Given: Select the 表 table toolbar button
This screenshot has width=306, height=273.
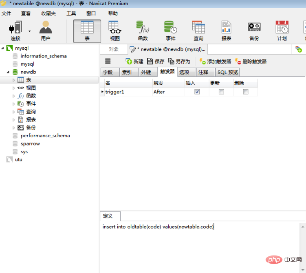Looking at the screenshot, I should click(87, 31).
